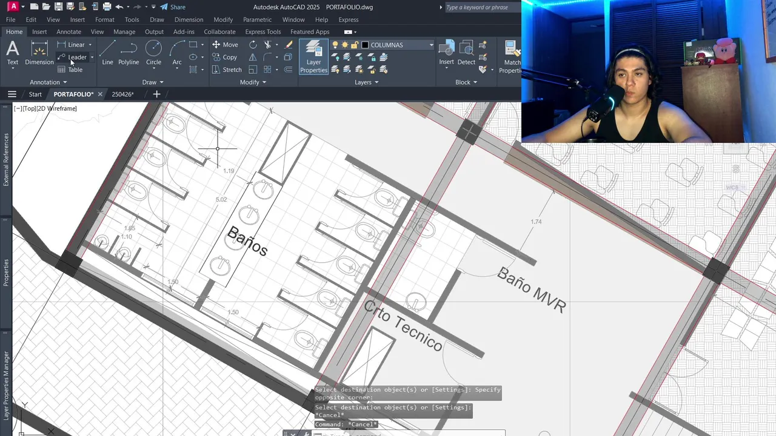Click the Save icon in quick access
The width and height of the screenshot is (776, 436).
[58, 7]
